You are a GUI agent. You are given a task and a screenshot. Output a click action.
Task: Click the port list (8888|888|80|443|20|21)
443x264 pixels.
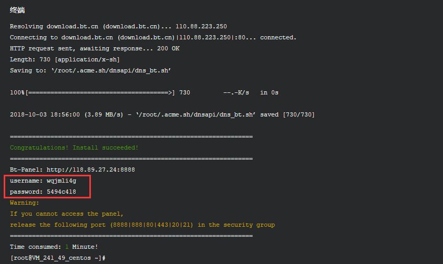[152, 225]
